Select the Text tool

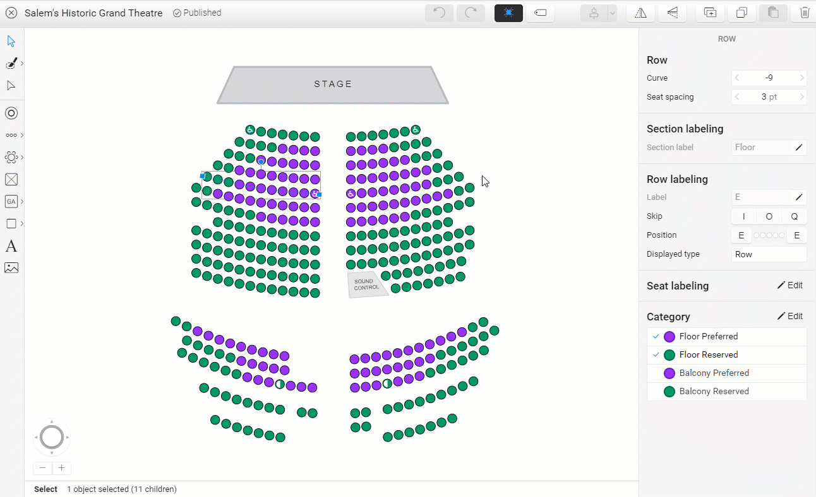pos(11,246)
